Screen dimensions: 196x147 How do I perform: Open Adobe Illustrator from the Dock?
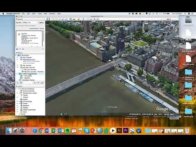119,131
